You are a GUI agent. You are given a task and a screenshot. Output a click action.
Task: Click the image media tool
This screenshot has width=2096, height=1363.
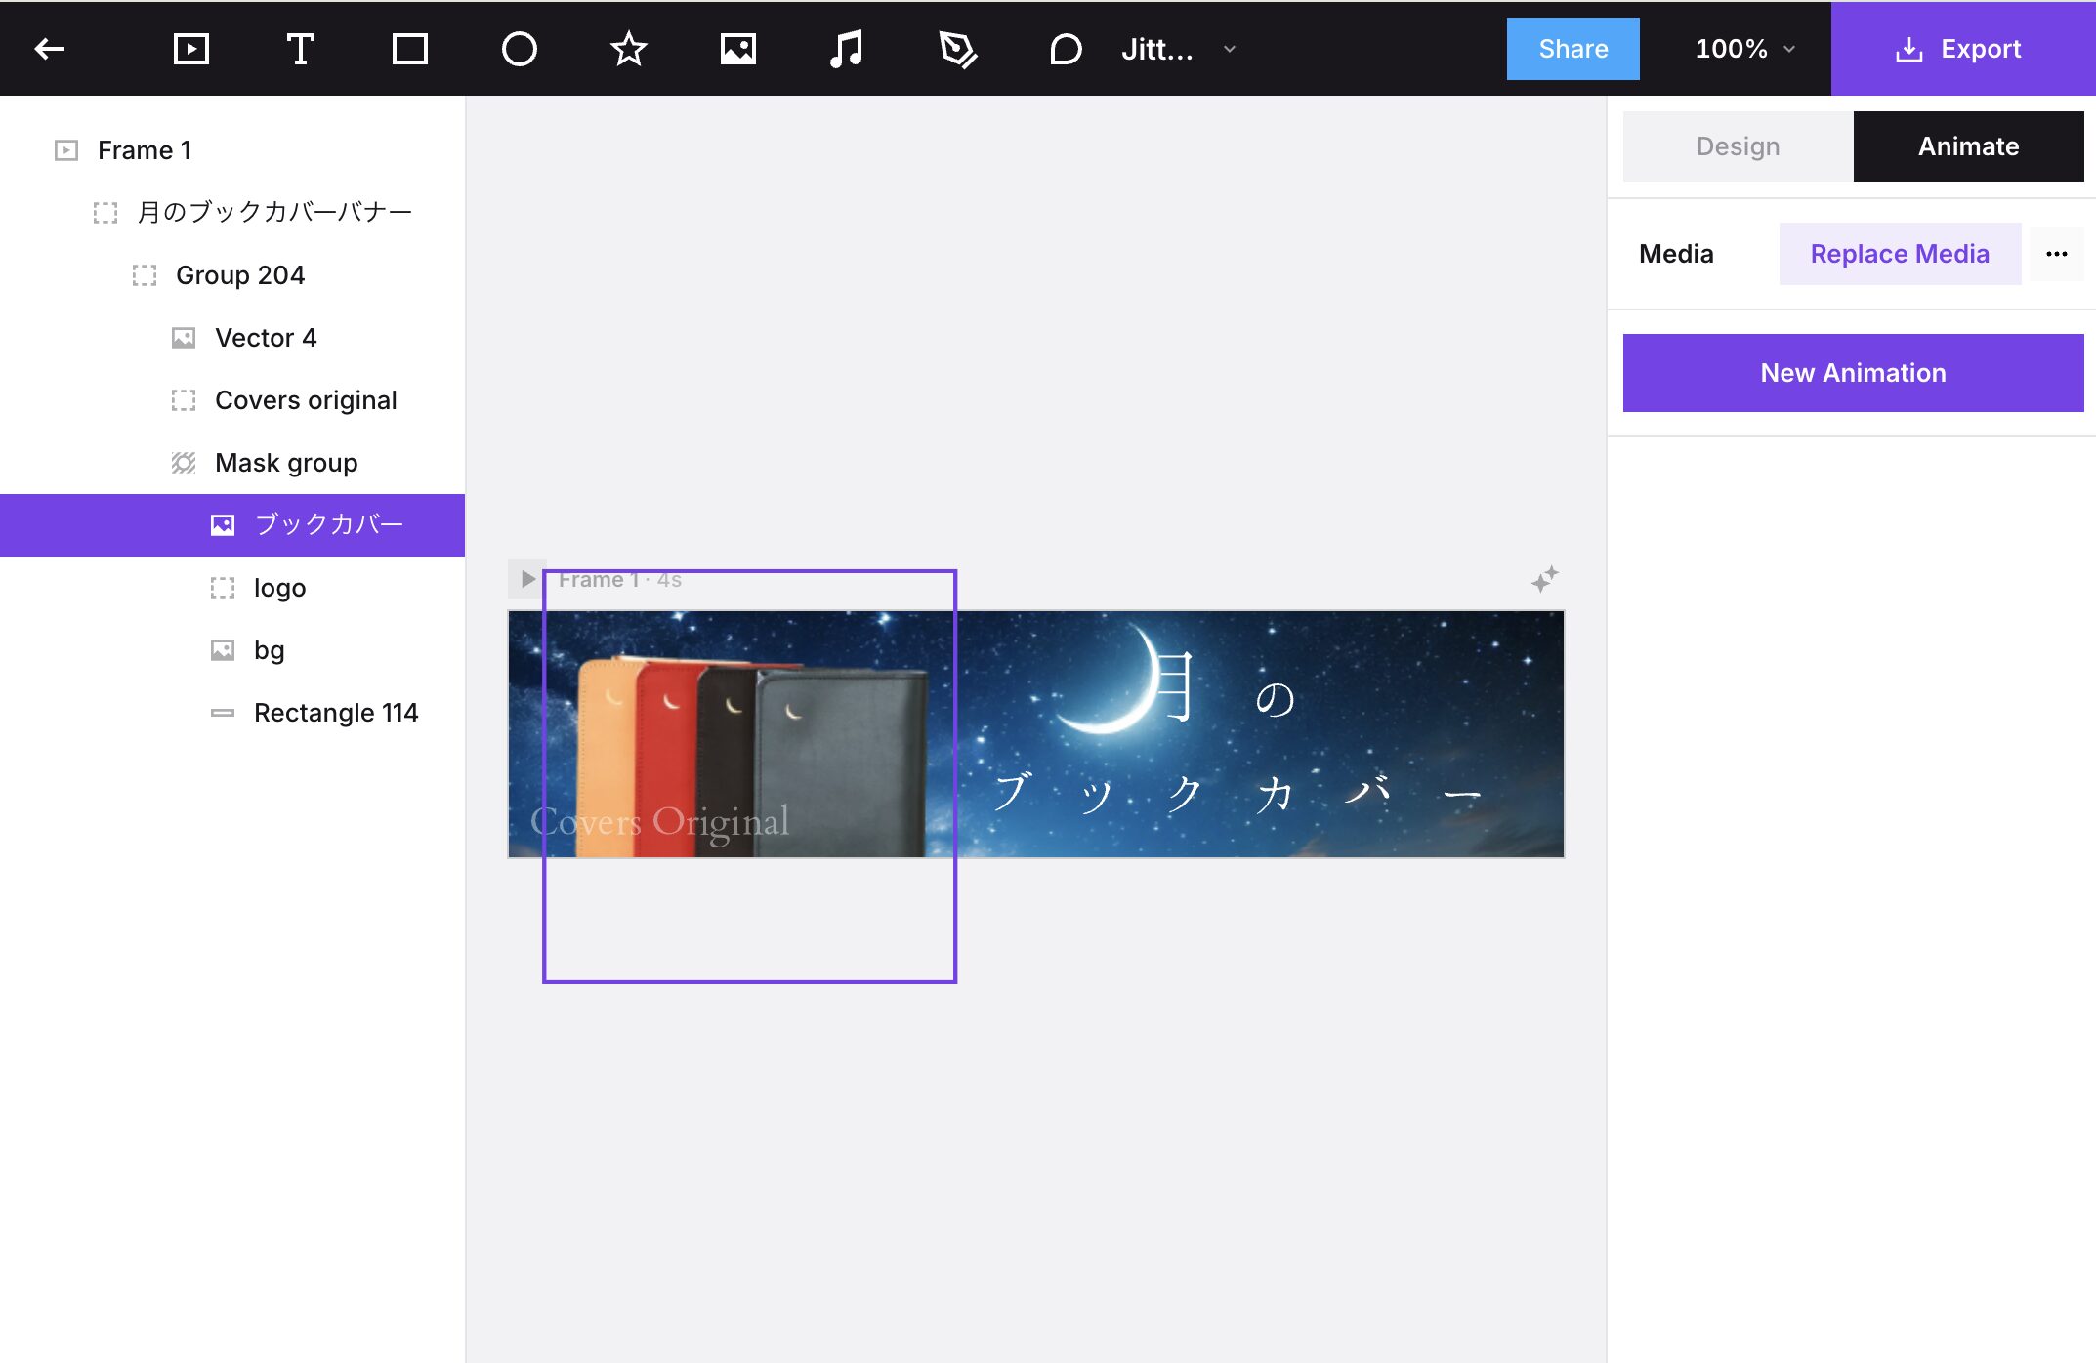coord(737,49)
